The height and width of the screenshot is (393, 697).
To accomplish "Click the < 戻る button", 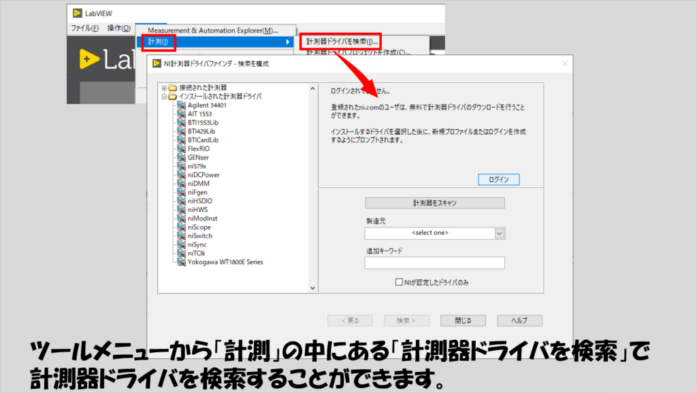I will 350,321.
